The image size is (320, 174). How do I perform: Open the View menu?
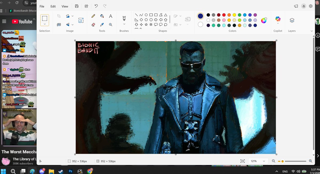[65, 6]
